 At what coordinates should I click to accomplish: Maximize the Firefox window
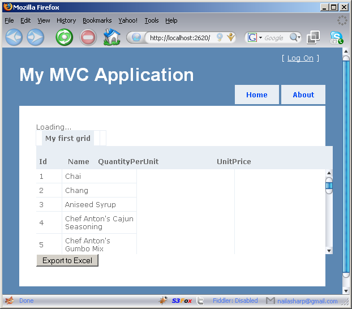click(334, 7)
